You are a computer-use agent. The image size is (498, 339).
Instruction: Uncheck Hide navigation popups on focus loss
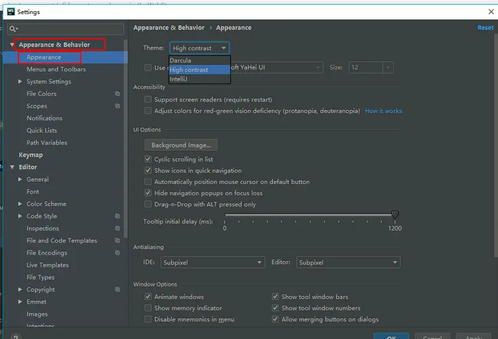[148, 193]
